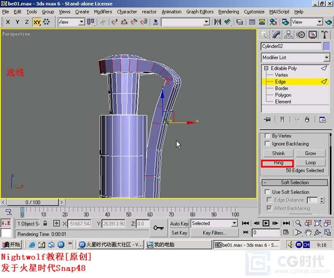Screen dimensions: 334x278
Task: Switch to the Create panel tab
Action: pyautogui.click(x=265, y=35)
